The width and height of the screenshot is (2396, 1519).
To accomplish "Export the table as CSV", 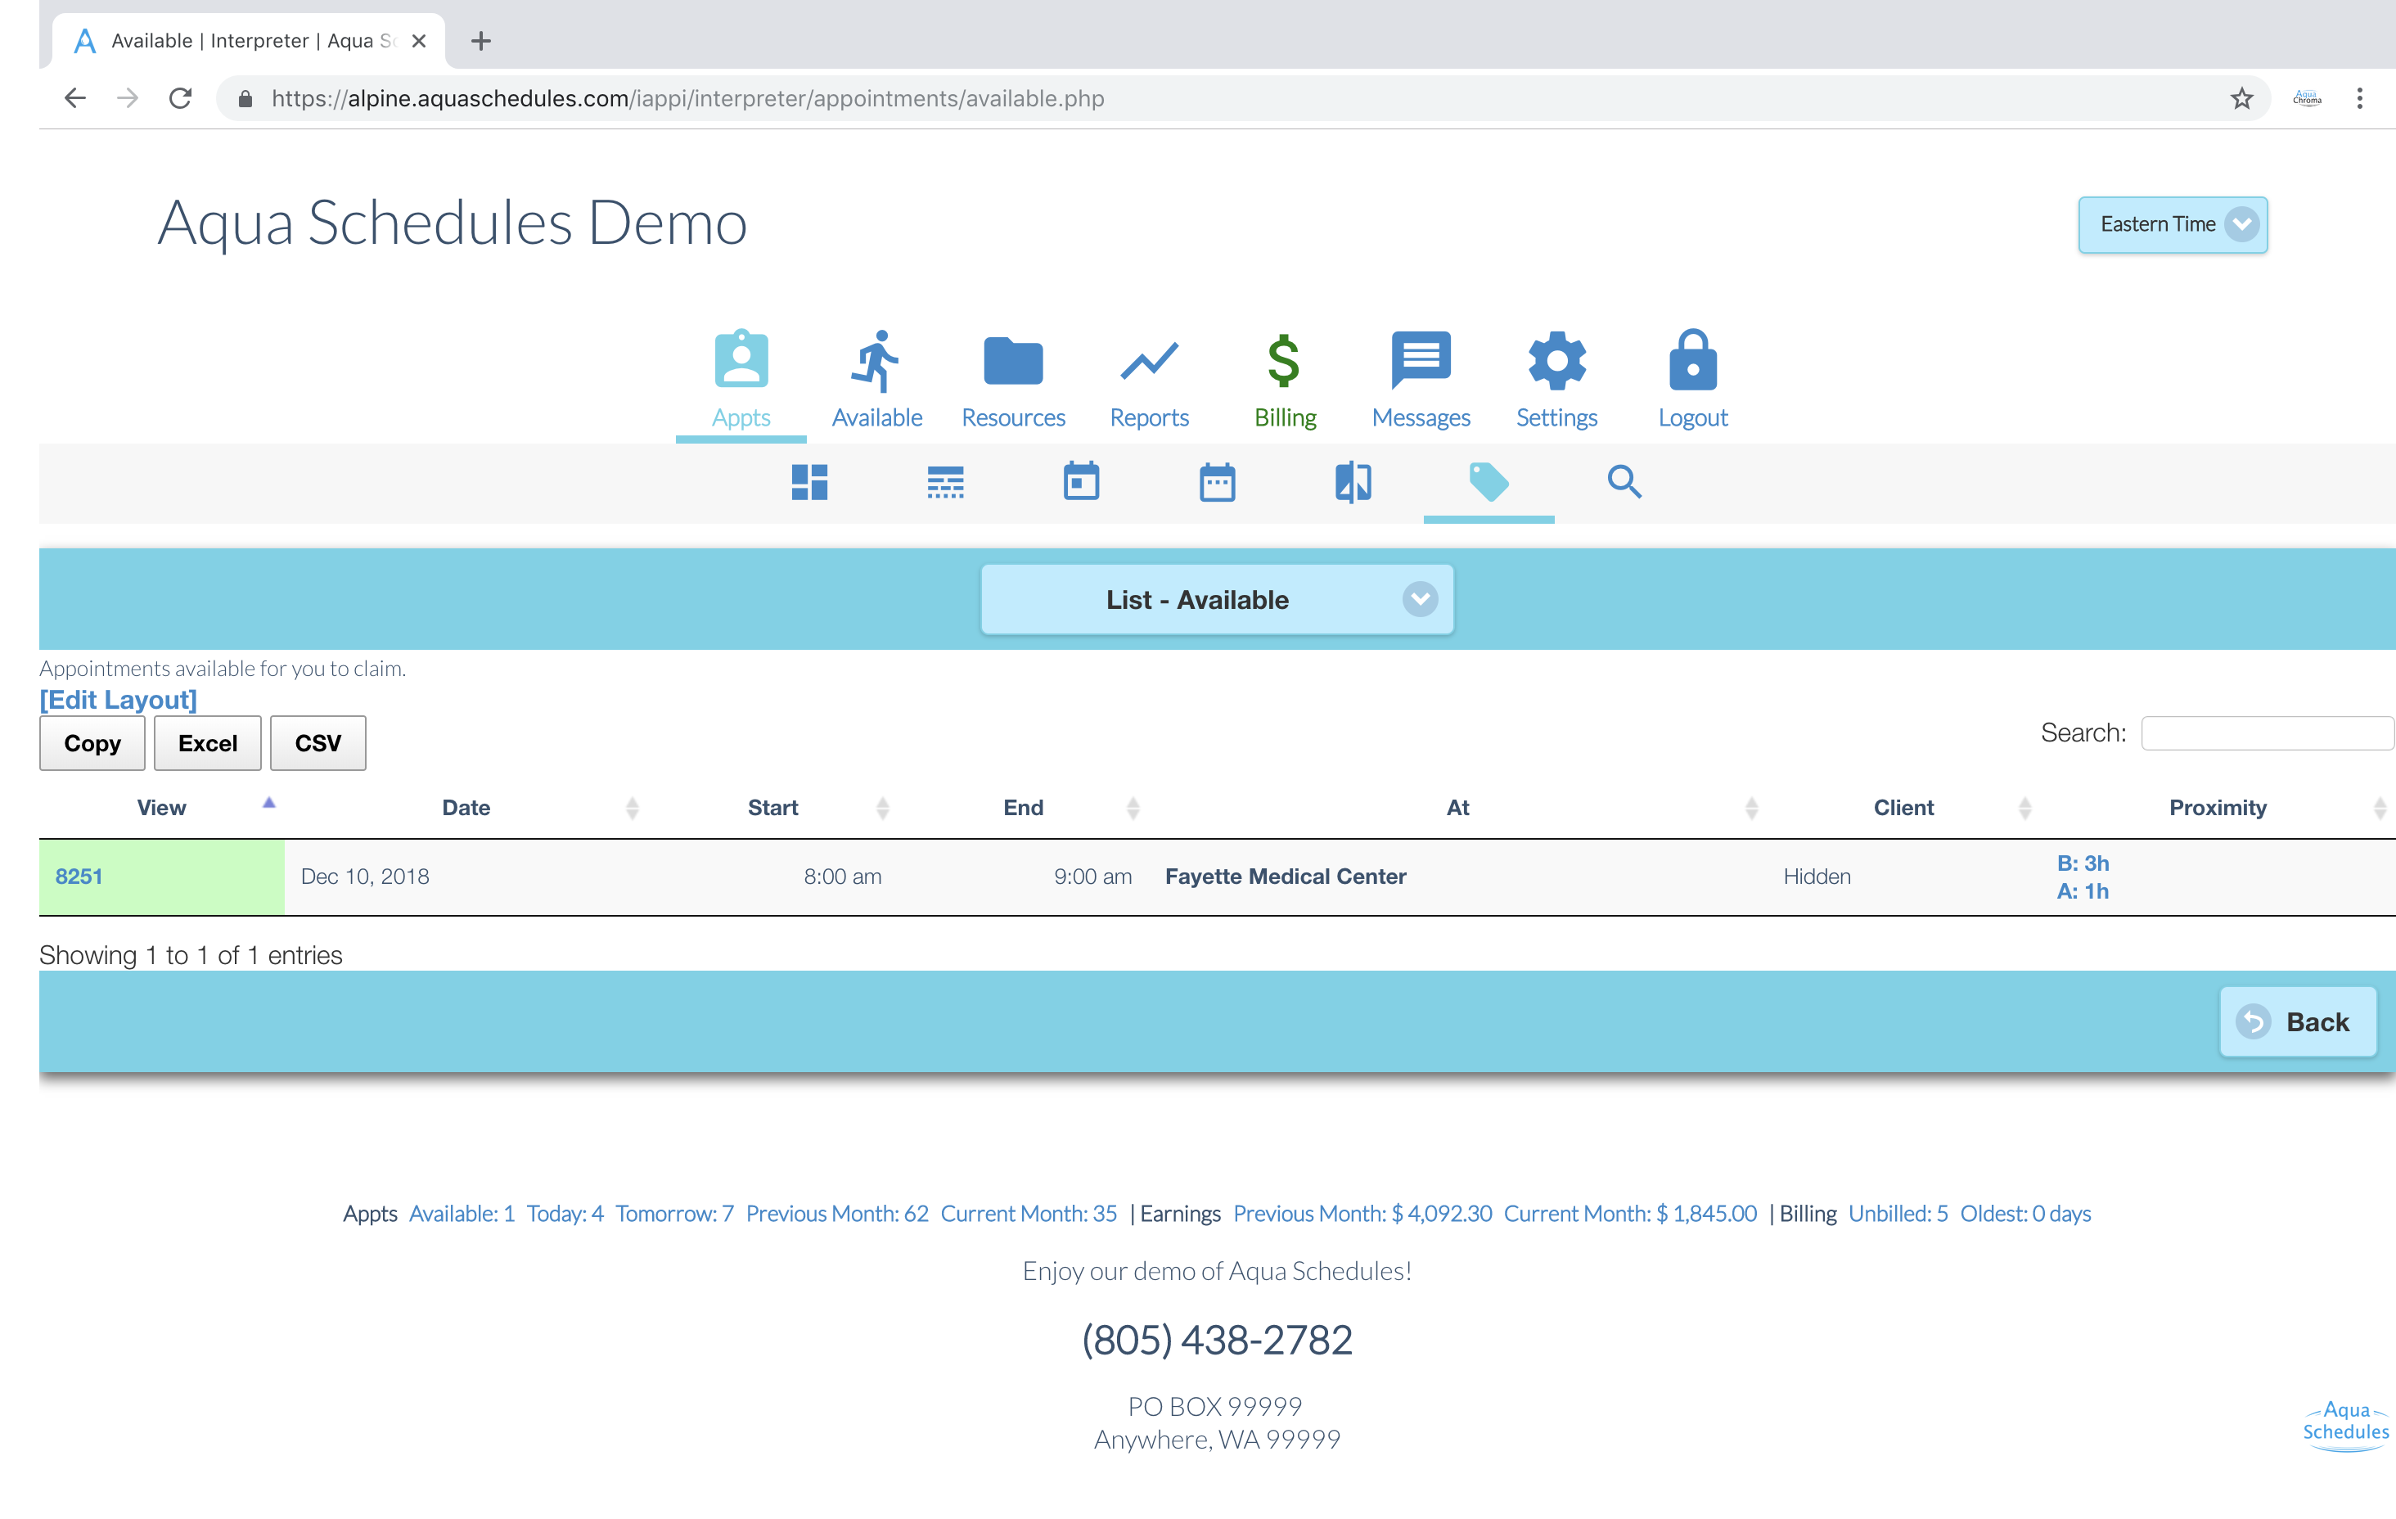I will pos(318,744).
